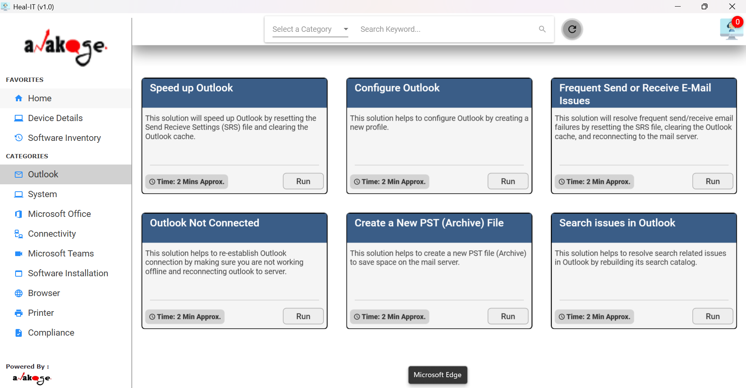Open the Select a Category dropdown
Screen dimensions: 746x388
tap(310, 29)
